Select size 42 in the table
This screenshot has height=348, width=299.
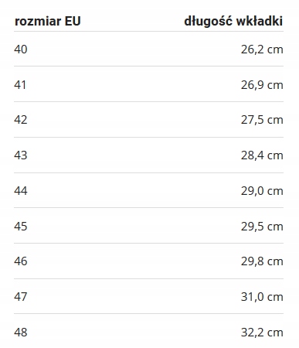21,120
